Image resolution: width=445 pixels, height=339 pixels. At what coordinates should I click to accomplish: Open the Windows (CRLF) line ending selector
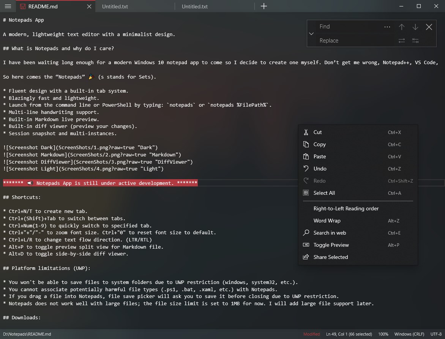(409, 334)
